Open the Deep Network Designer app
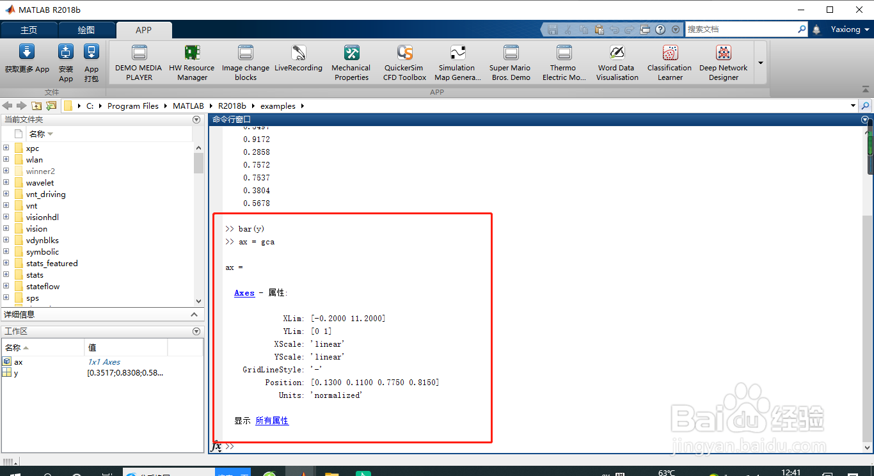Viewport: 874px width, 476px height. (x=724, y=63)
